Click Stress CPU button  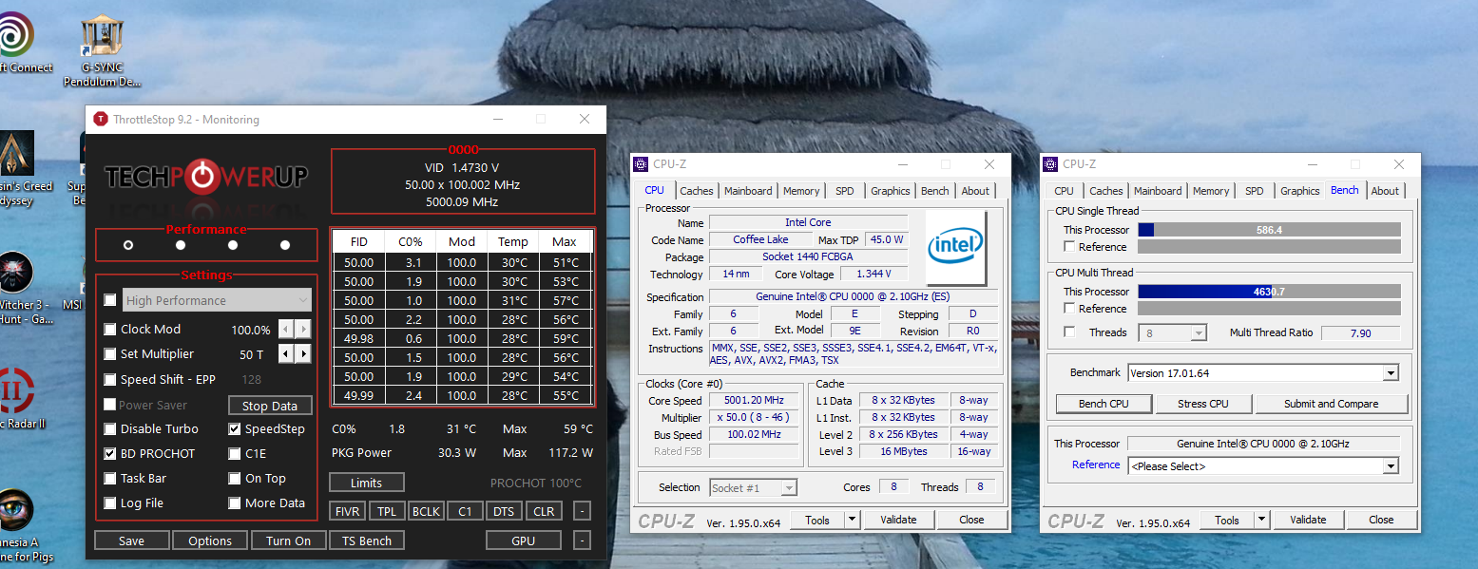click(x=1203, y=404)
